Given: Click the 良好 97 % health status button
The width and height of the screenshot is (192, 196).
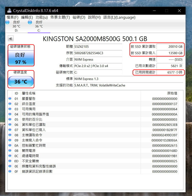Looking at the screenshot, I should tap(21, 58).
